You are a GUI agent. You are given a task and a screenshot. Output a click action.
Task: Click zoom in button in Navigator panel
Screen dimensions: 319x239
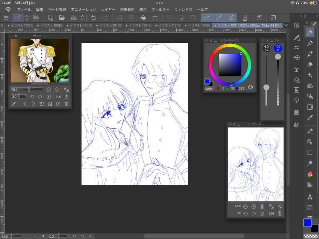click(x=254, y=206)
